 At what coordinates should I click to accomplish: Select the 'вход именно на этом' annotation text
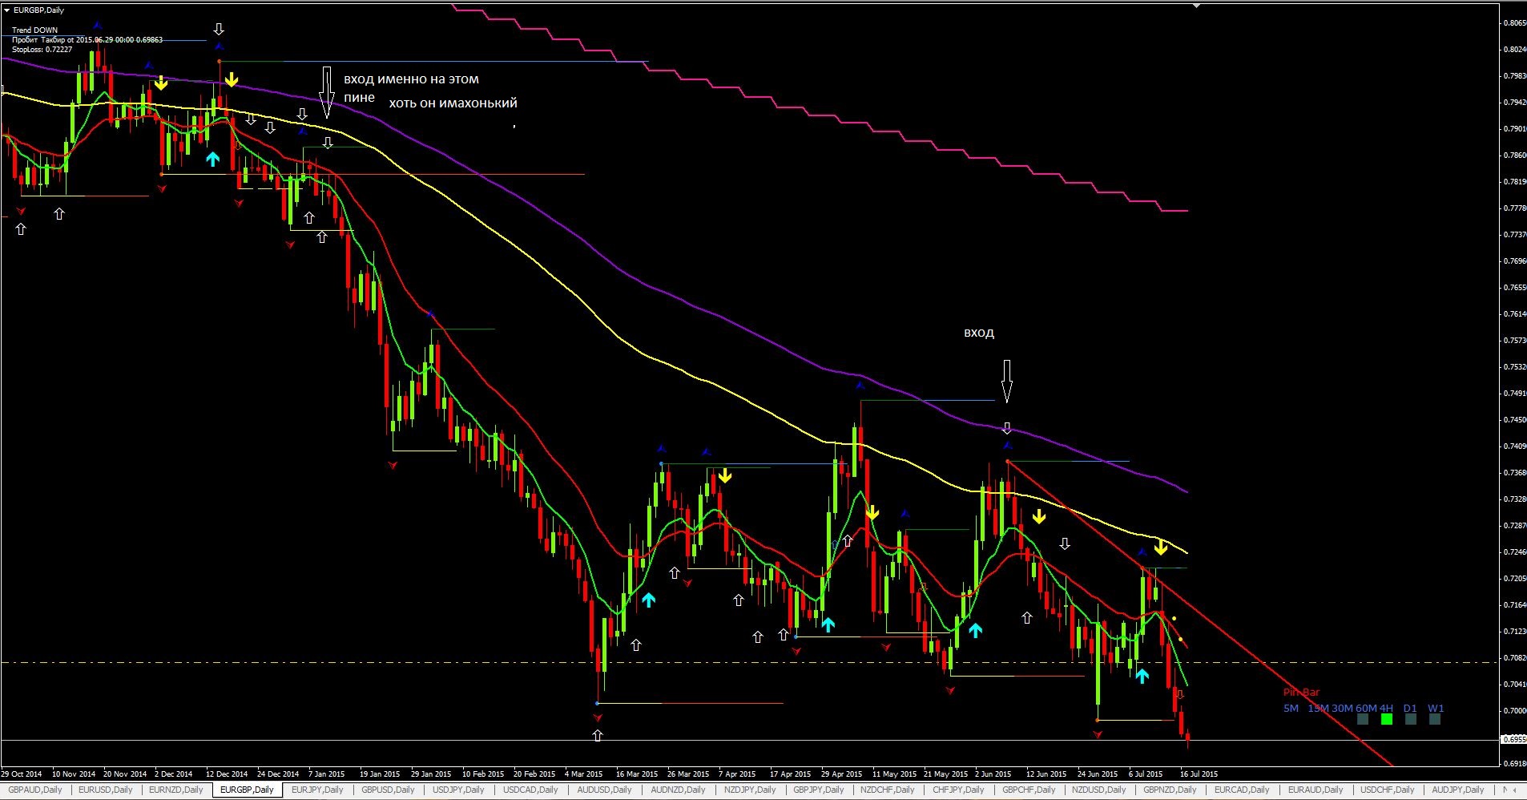pos(411,79)
